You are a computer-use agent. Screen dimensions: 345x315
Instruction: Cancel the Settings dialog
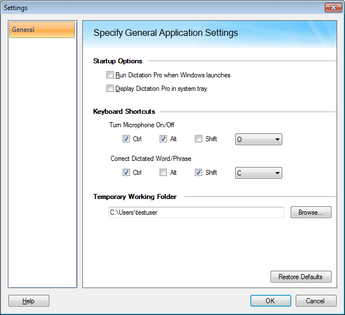click(x=316, y=300)
